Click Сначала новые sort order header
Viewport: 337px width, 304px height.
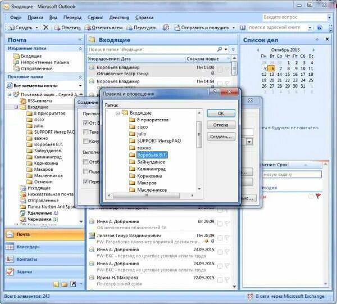click(x=203, y=59)
